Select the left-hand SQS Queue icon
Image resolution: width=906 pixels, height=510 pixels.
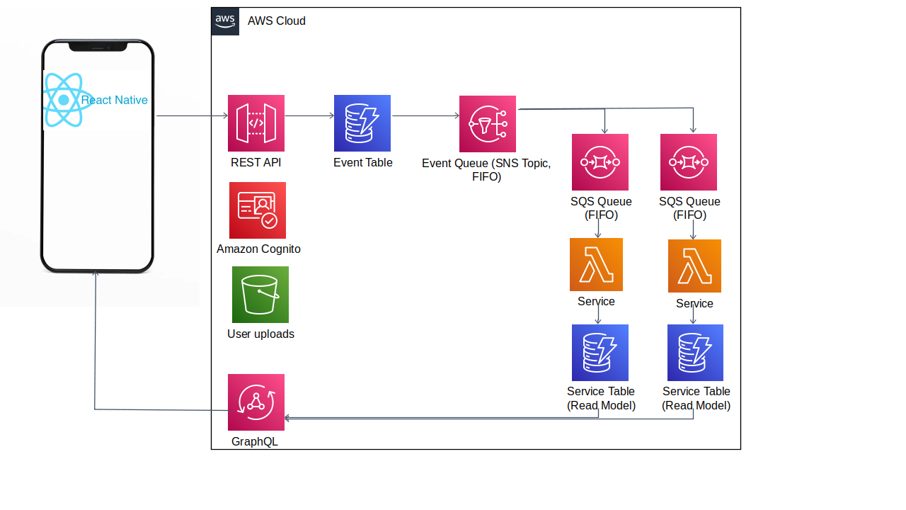[x=600, y=162]
